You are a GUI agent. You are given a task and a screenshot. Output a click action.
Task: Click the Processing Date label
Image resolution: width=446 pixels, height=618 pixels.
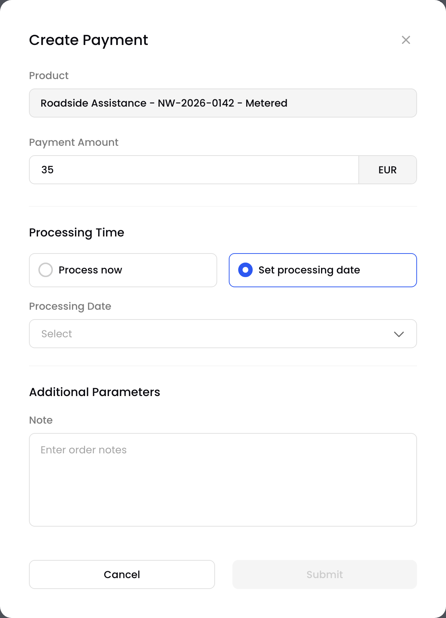coord(70,306)
